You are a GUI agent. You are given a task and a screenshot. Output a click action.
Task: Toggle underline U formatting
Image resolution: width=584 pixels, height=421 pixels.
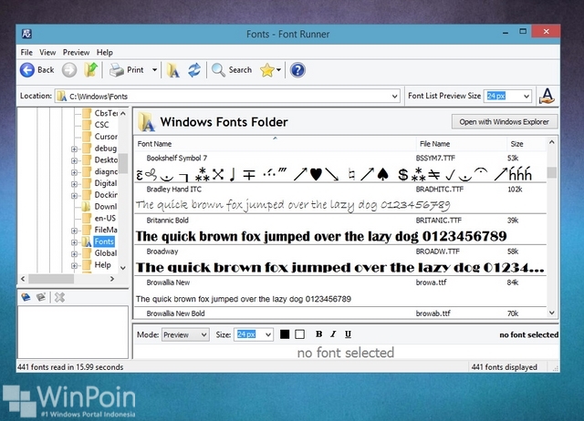348,334
